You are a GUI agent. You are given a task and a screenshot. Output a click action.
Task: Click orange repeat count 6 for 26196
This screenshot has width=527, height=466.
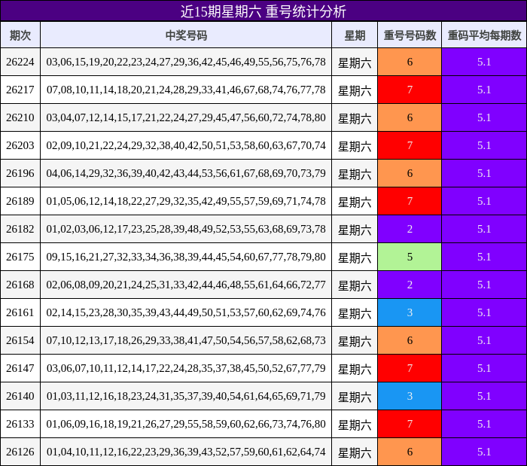point(410,173)
